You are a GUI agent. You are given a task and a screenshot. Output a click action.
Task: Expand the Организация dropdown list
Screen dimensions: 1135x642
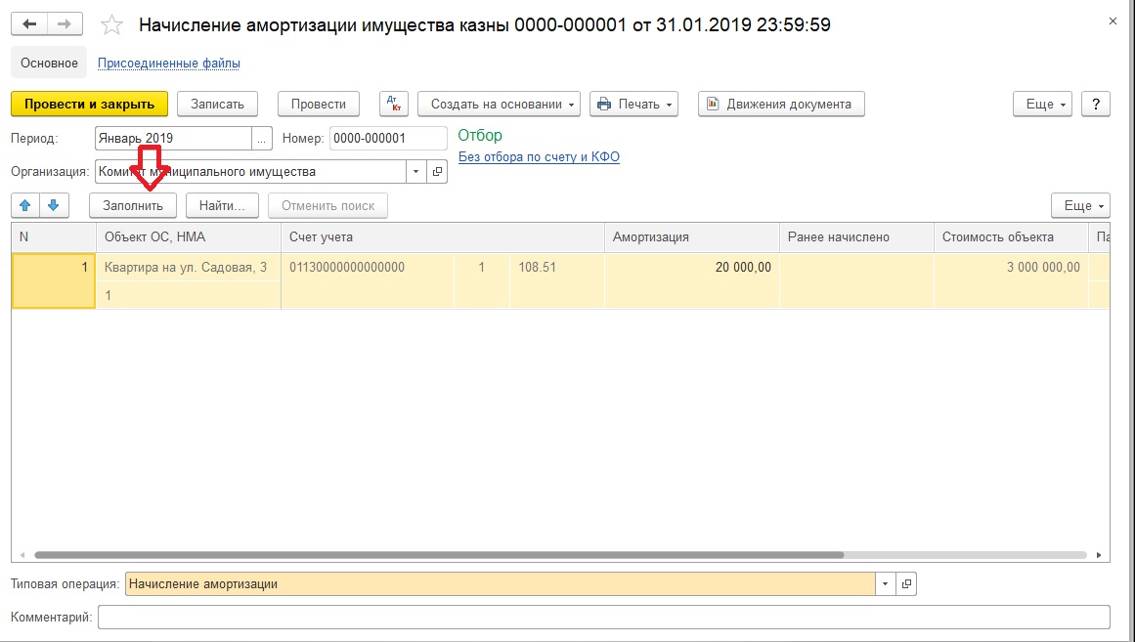coord(416,172)
